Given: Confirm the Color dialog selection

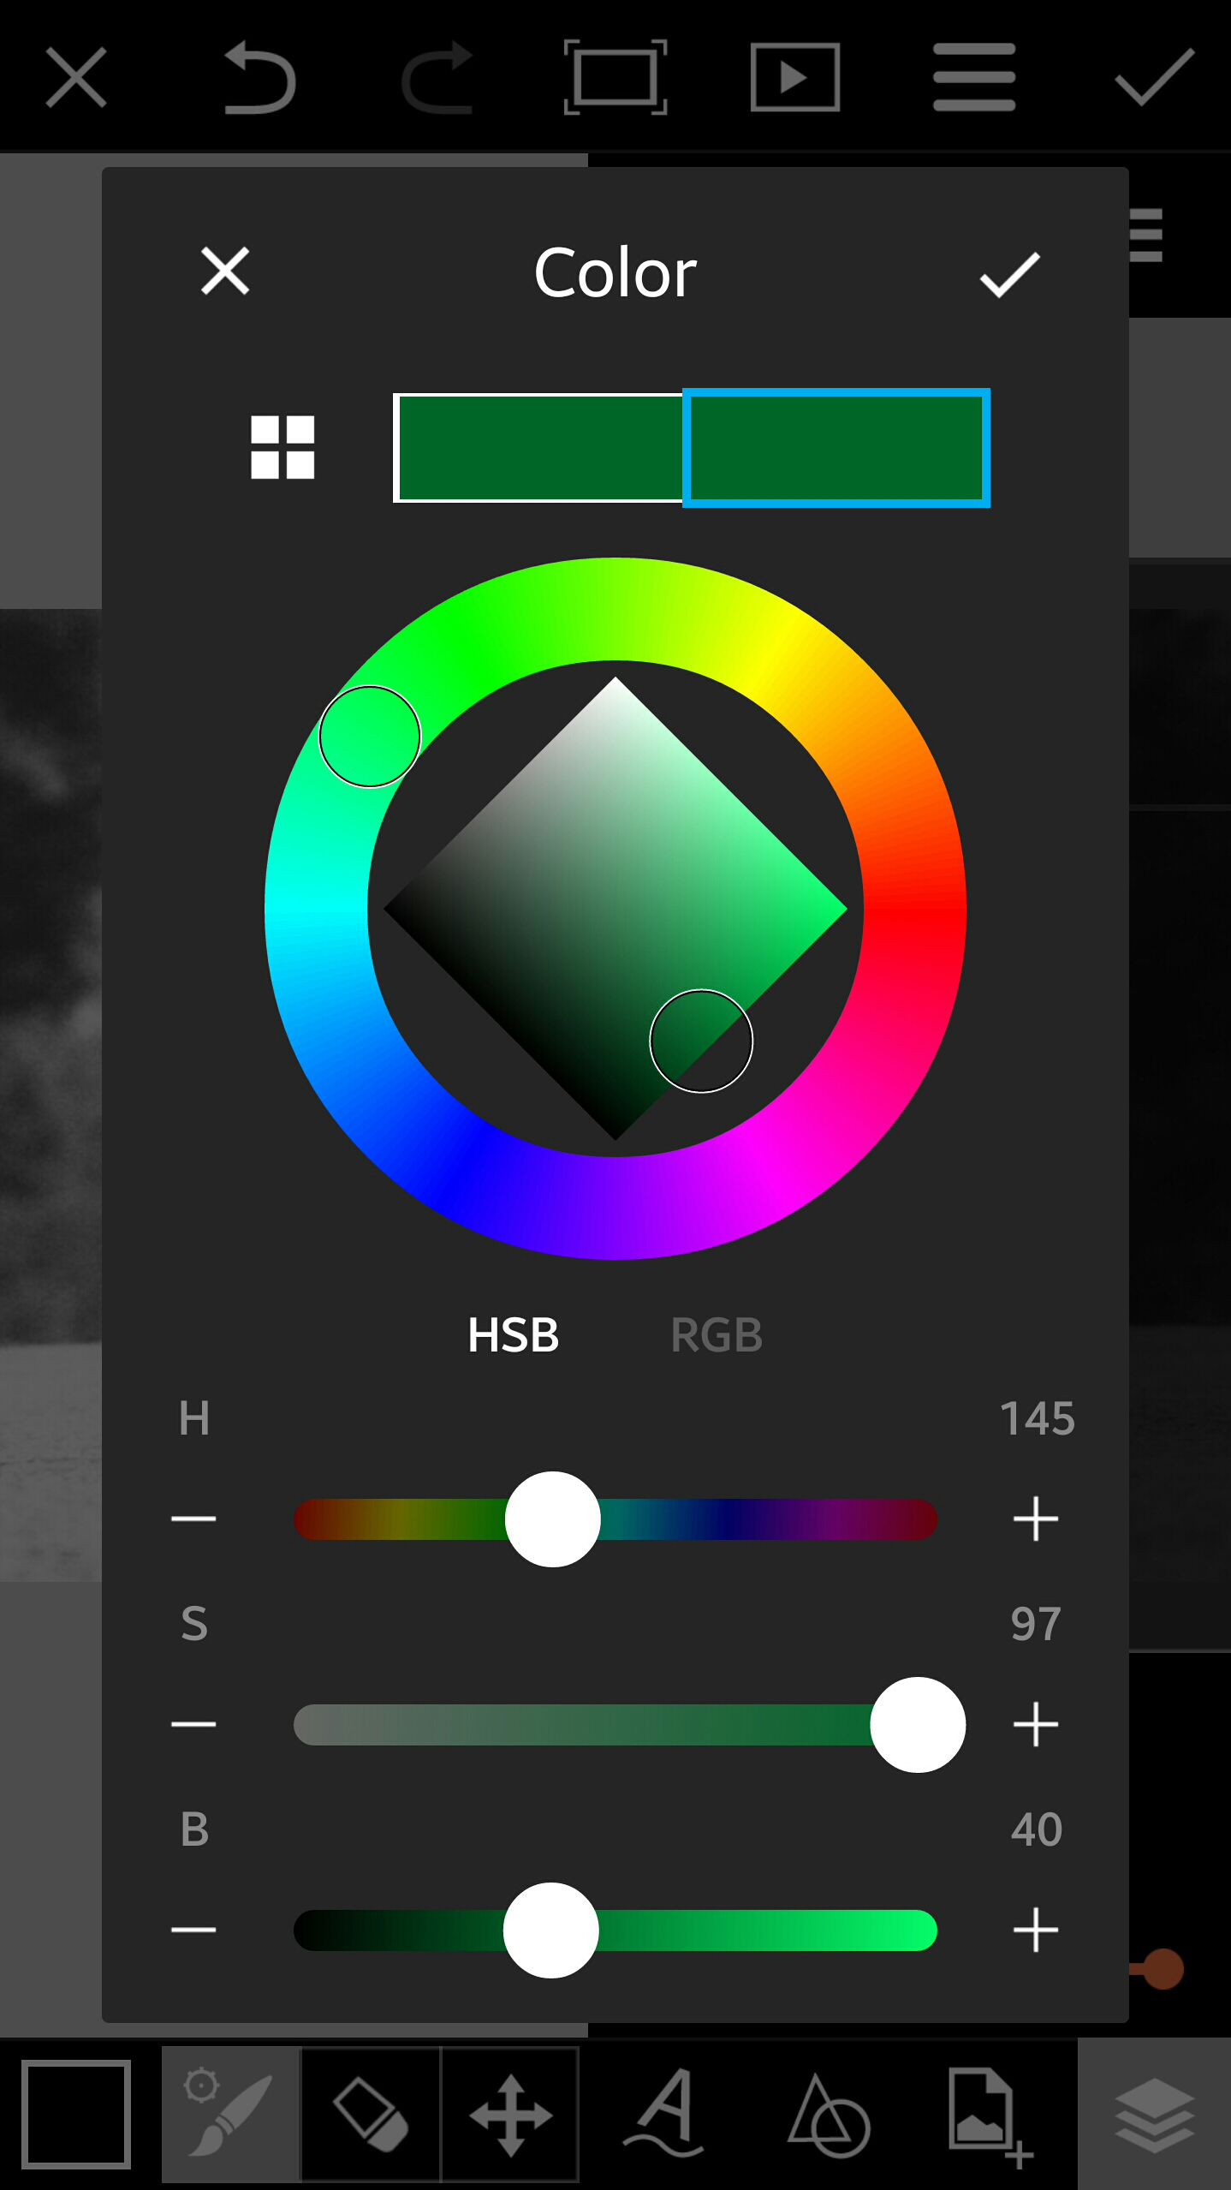Looking at the screenshot, I should tap(1009, 275).
